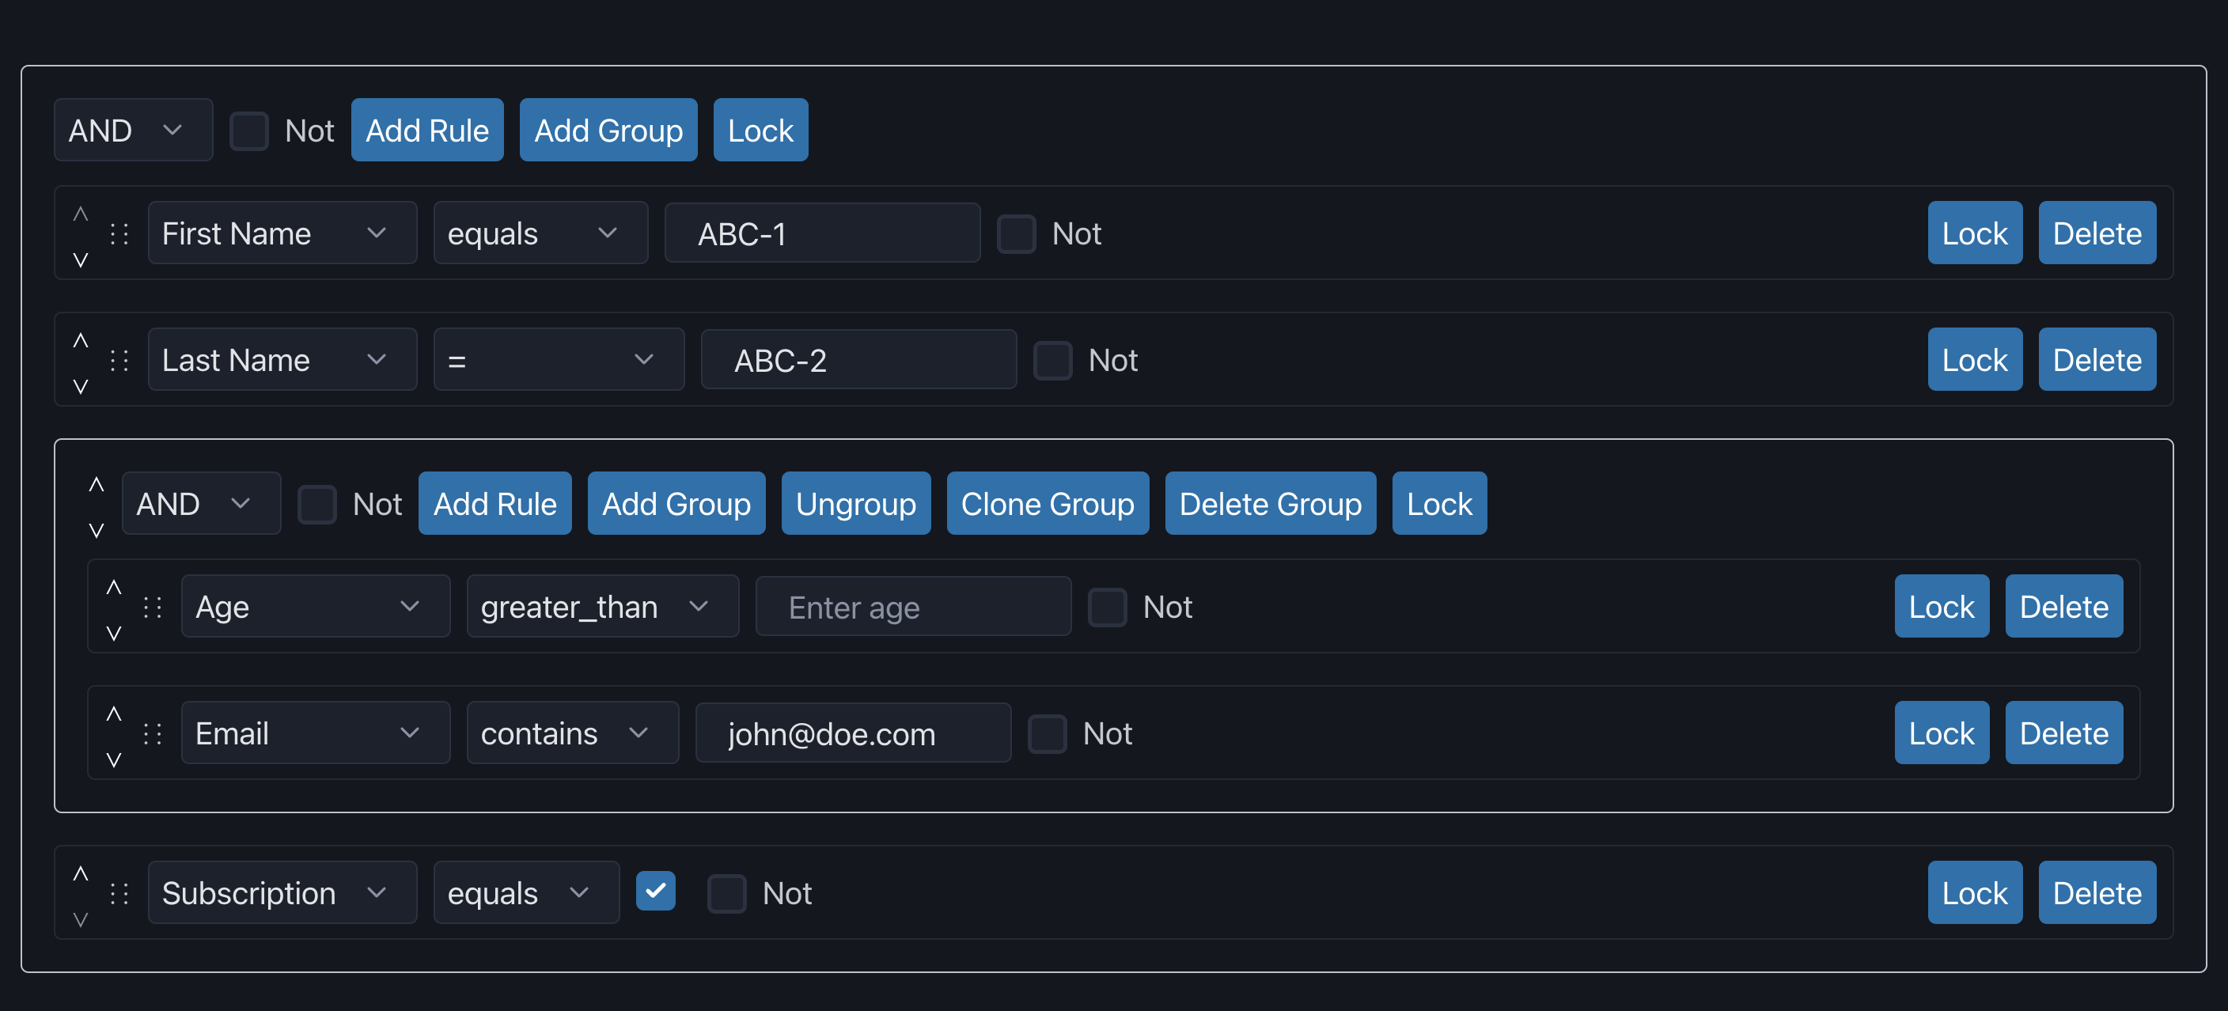Toggle Not for the Email rule
The image size is (2228, 1011).
(1047, 733)
